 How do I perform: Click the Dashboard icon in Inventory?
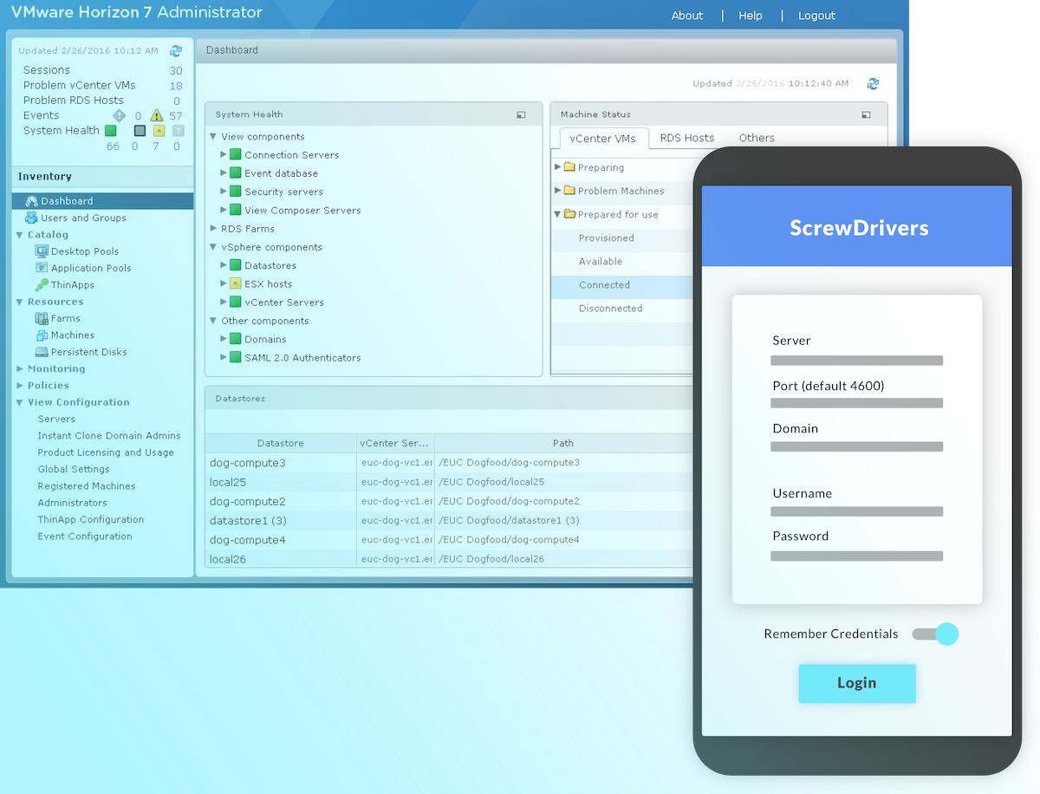pyautogui.click(x=31, y=201)
